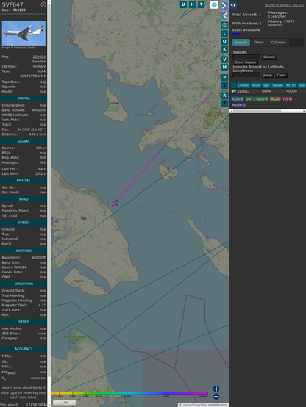Screen dimensions: 306x407
Task: Toggle the K map option button
Action: (x=224, y=49)
